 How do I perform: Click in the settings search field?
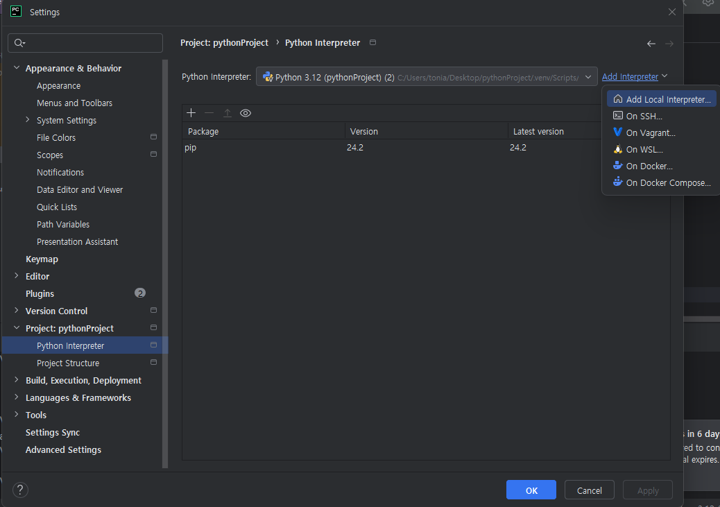click(85, 43)
